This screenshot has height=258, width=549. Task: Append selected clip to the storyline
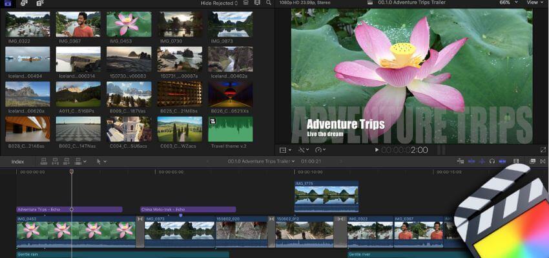tap(67, 161)
